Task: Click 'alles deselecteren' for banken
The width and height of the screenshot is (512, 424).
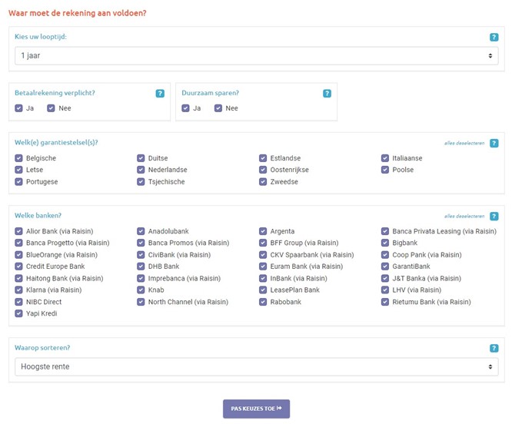Action: click(464, 217)
